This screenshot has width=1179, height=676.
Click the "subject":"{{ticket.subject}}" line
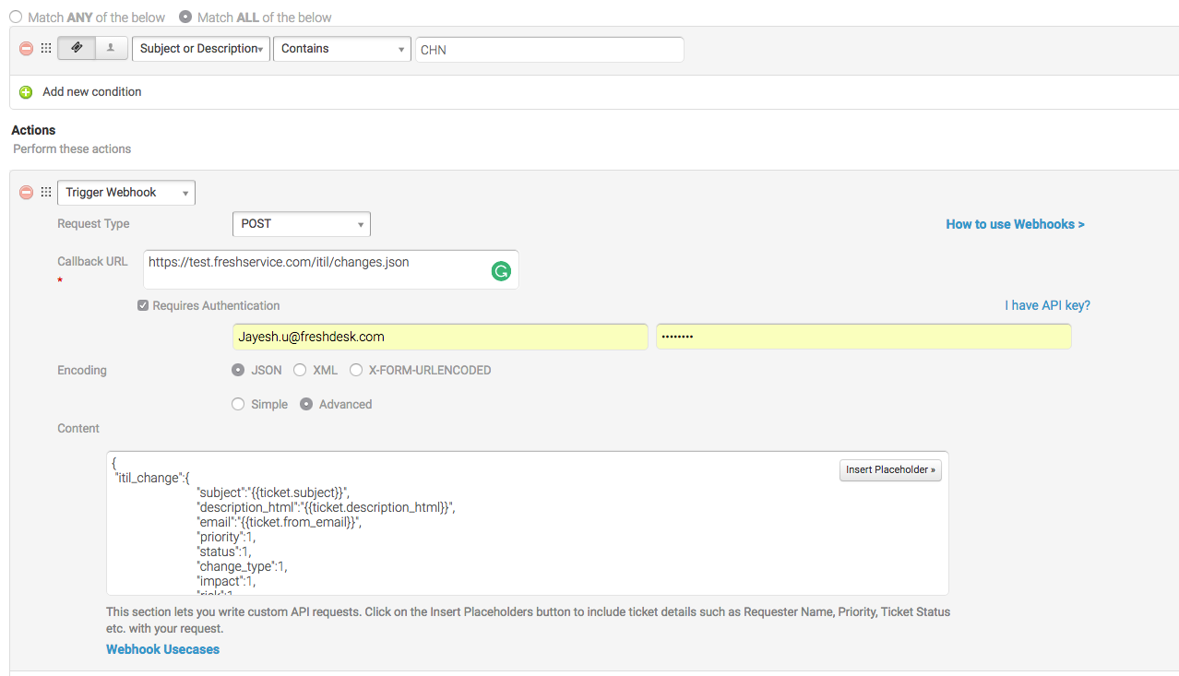(273, 492)
